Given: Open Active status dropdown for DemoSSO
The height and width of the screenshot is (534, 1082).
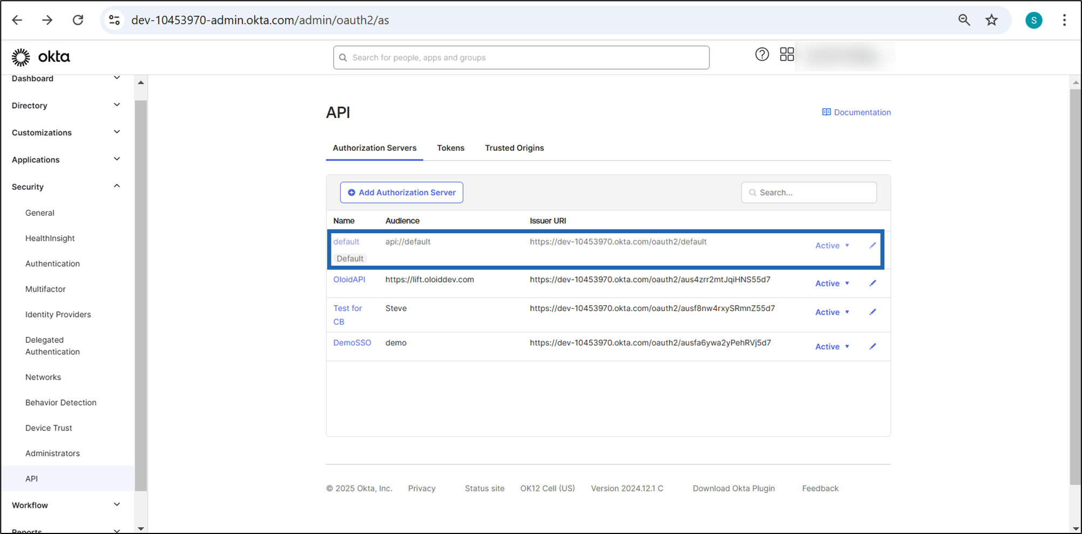Looking at the screenshot, I should point(832,347).
